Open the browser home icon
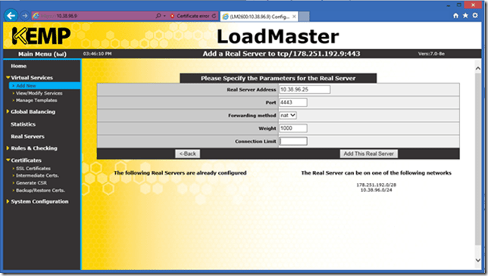488x276 pixels. [x=455, y=16]
